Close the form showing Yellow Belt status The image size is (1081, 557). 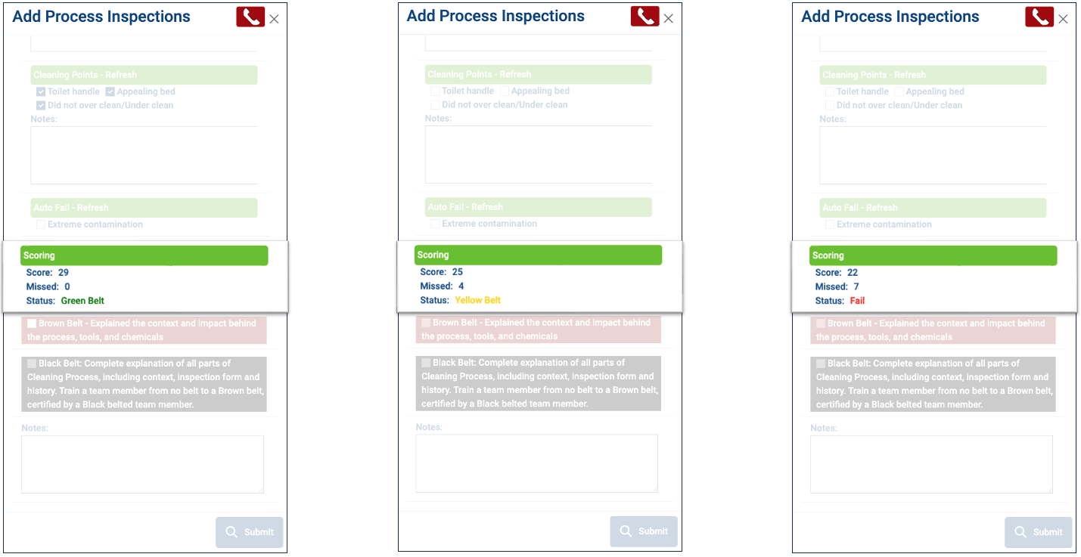click(668, 19)
